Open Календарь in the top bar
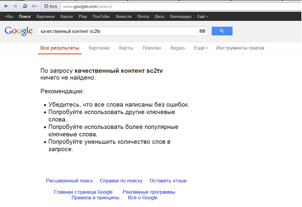 pos(181,17)
